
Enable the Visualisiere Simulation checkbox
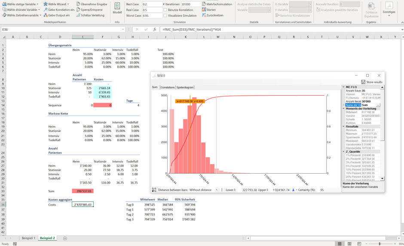[x=165, y=16]
